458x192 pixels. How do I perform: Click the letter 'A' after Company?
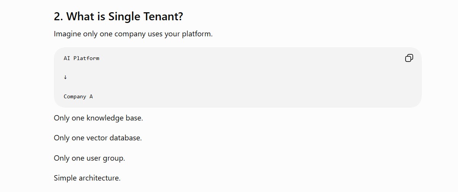(91, 96)
